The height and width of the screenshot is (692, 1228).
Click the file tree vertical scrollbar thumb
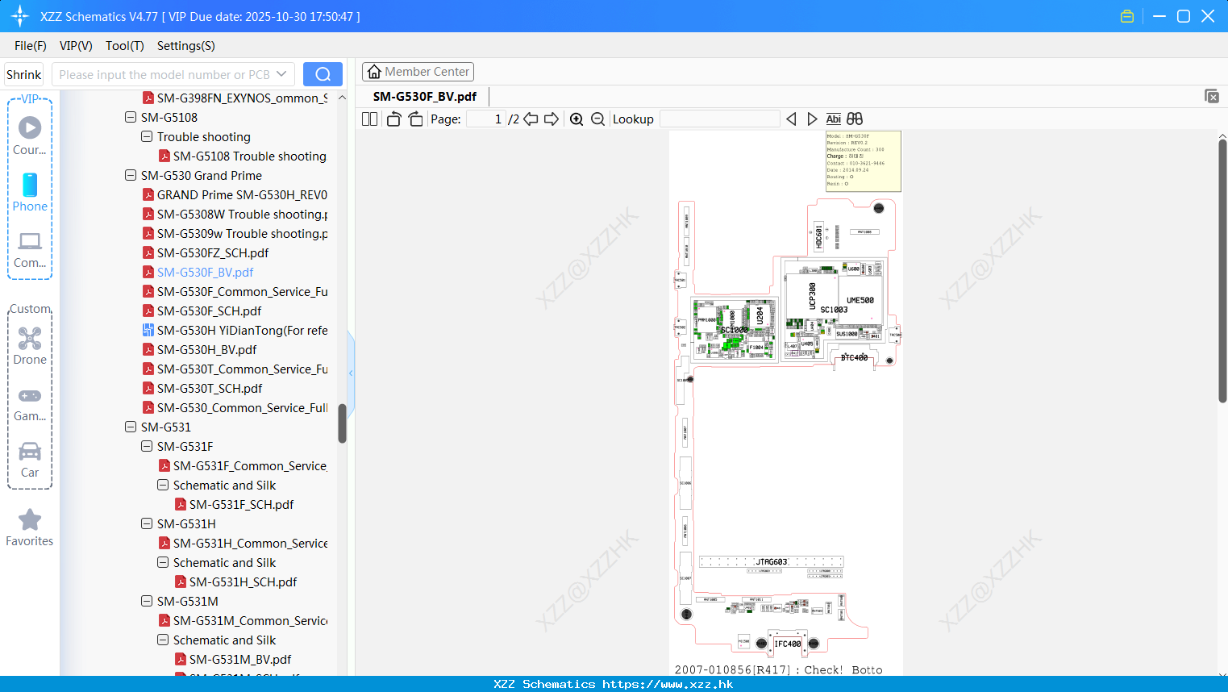pos(342,423)
